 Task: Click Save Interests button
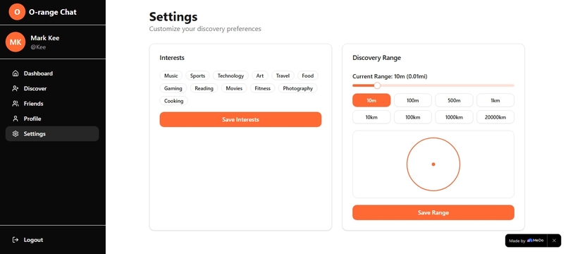240,119
